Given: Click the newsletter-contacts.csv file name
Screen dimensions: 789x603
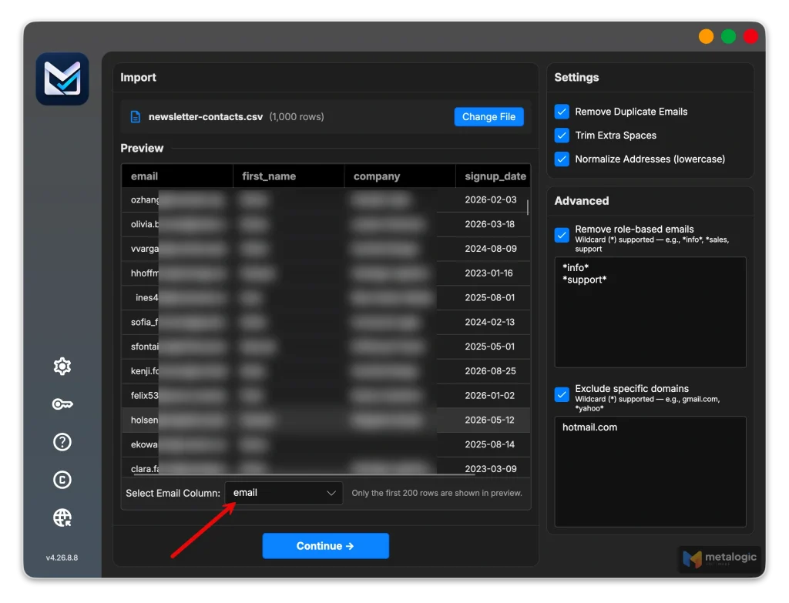Looking at the screenshot, I should click(x=205, y=117).
